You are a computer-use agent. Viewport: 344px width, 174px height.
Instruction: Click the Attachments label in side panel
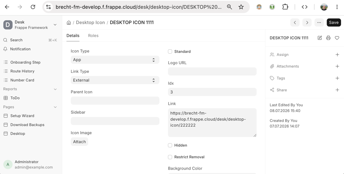point(288,66)
